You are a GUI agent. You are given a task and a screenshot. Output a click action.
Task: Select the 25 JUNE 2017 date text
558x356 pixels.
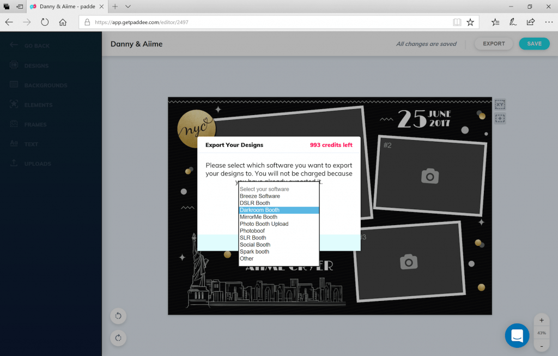[x=424, y=118]
